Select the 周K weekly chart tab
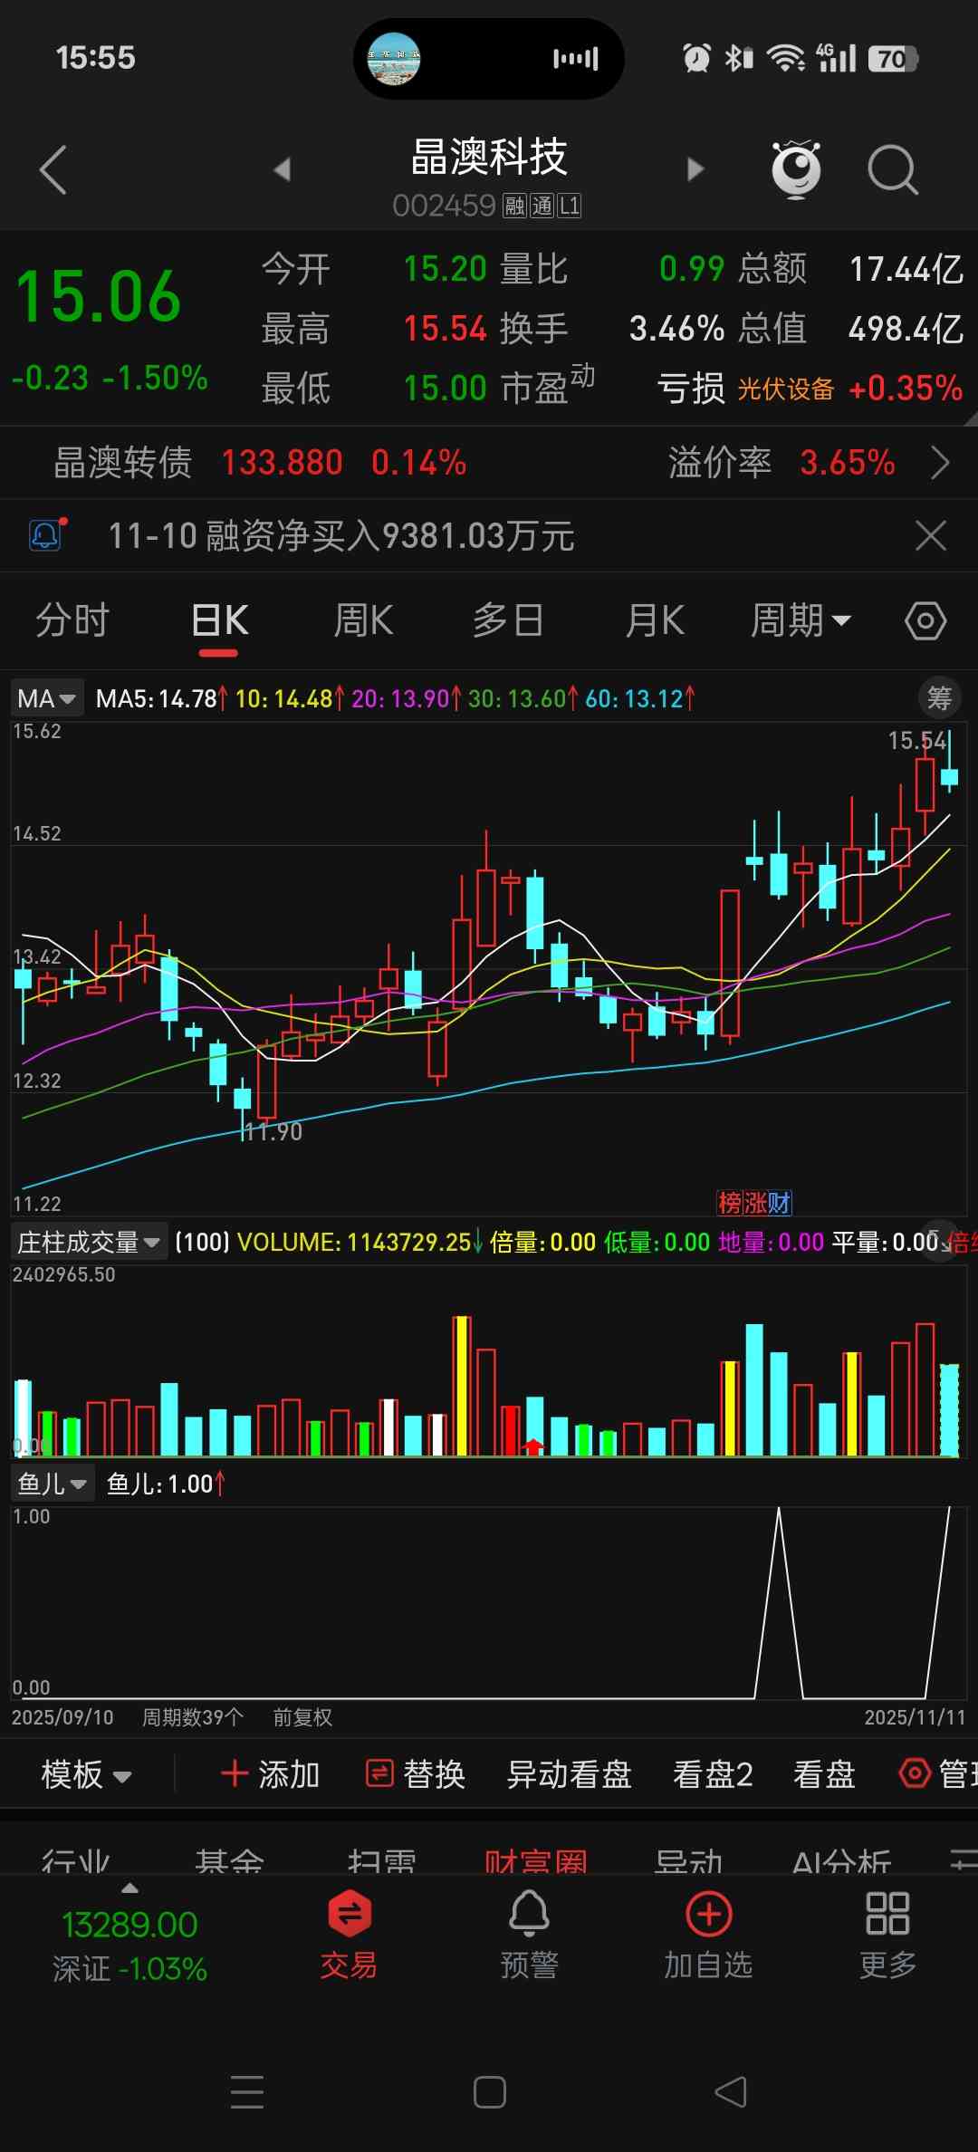 (363, 621)
